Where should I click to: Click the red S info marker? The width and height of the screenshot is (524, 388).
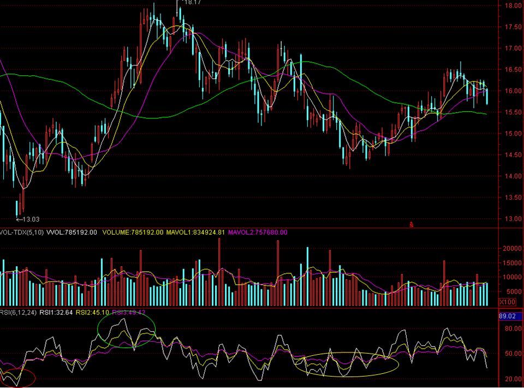pyautogui.click(x=412, y=225)
